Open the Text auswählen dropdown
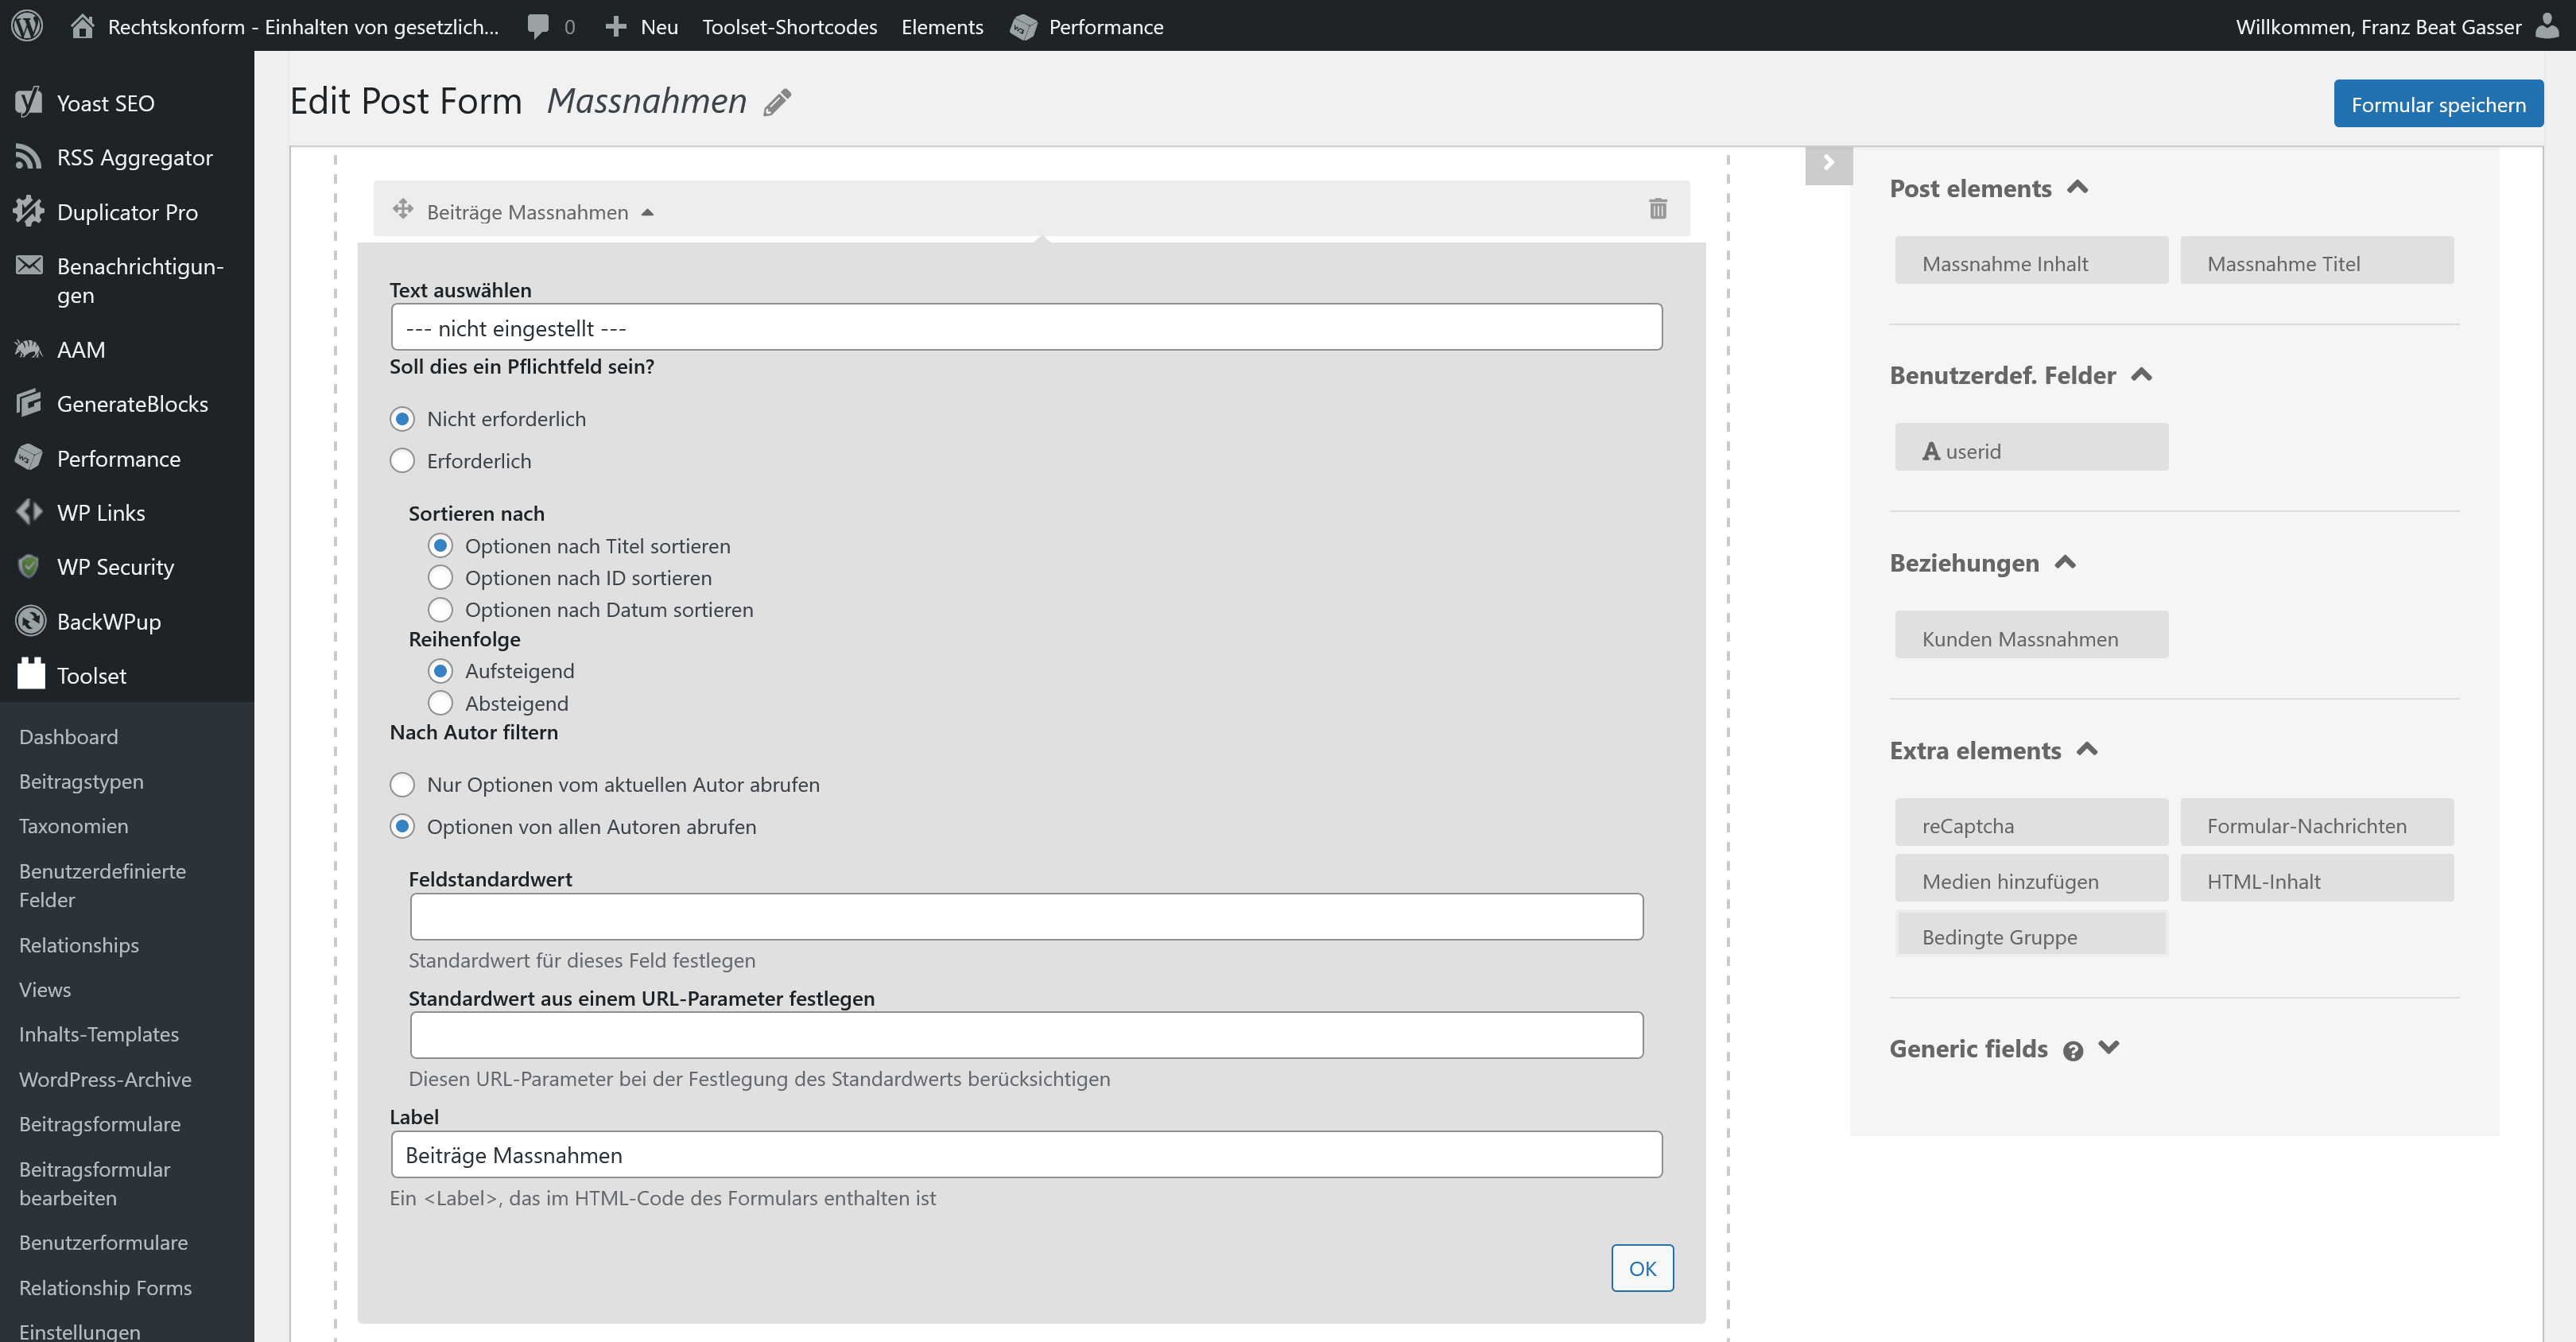2576x1342 pixels. [x=1026, y=327]
